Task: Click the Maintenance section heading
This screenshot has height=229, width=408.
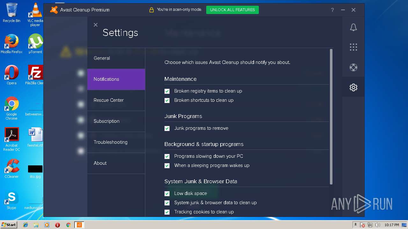Action: (180, 79)
